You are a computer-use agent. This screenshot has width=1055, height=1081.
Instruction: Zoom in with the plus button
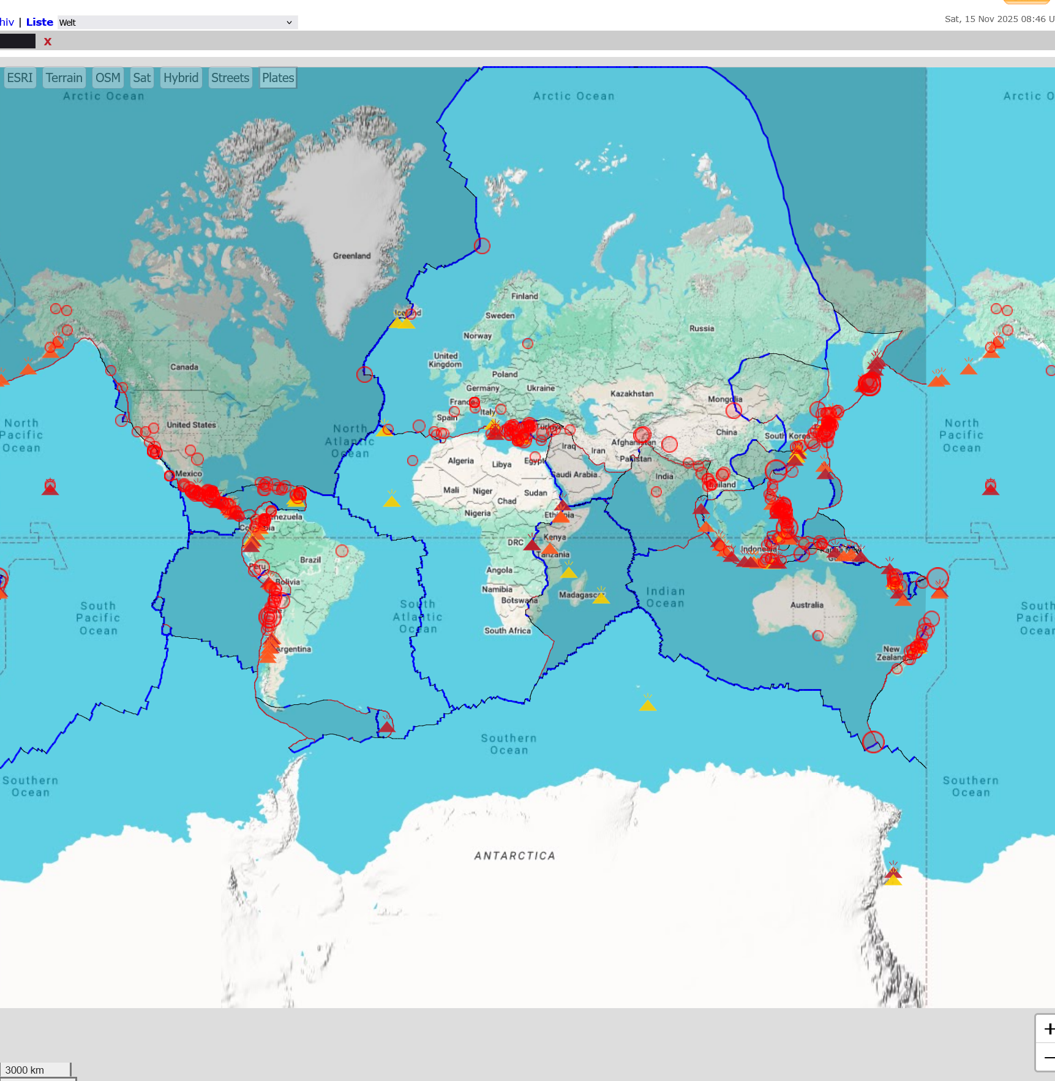click(1048, 1029)
